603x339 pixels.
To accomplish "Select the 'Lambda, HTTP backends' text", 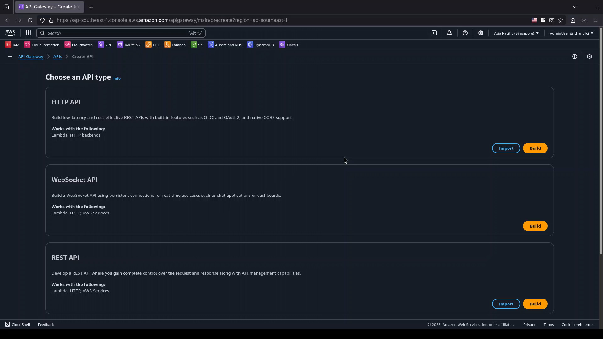I will pos(76,135).
